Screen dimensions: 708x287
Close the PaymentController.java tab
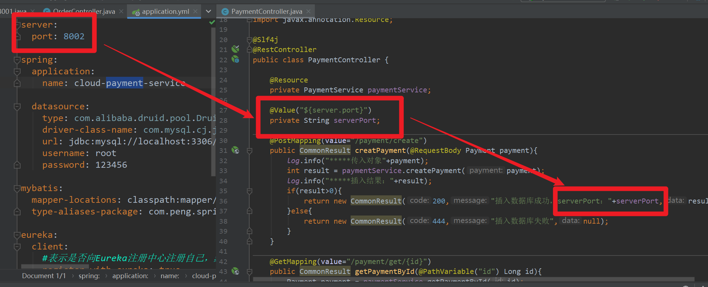point(308,11)
